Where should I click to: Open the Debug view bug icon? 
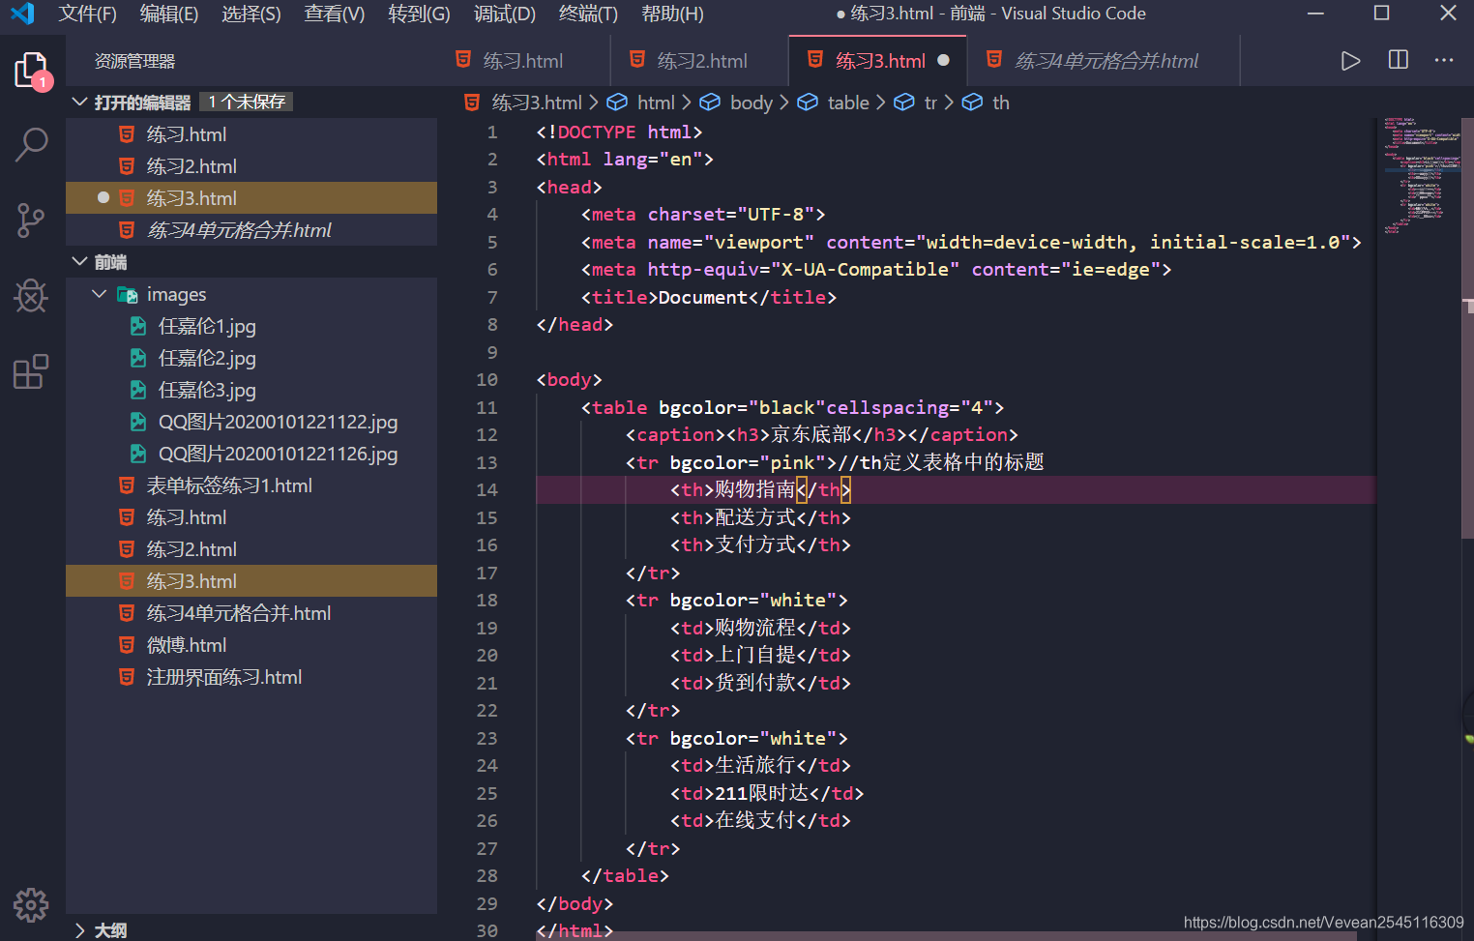tap(31, 296)
